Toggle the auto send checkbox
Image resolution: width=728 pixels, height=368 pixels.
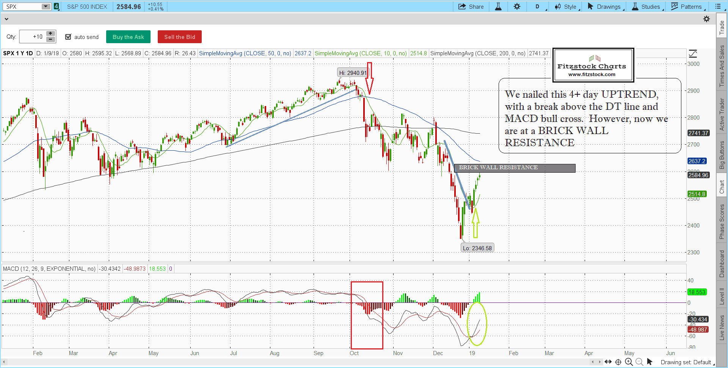point(68,37)
